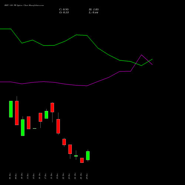The height and width of the screenshot is (185, 185).
Task: Click the '29 Dec' date axis label
Action: click(x=87, y=176)
